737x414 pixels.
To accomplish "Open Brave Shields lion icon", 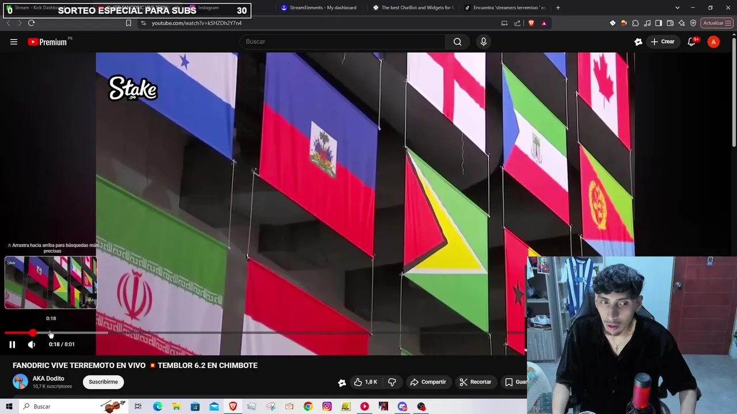I will point(531,23).
